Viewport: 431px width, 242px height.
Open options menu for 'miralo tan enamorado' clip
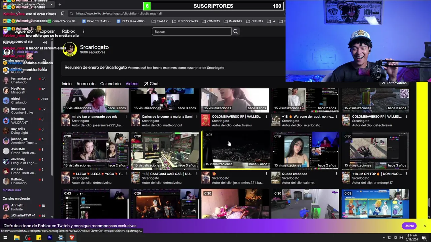click(x=126, y=117)
